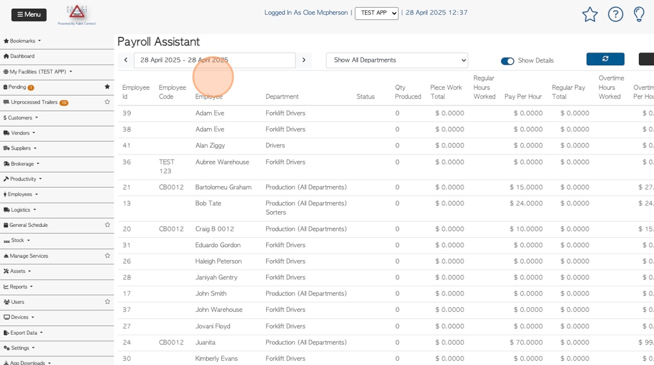Click the refresh payroll data button
The image size is (654, 365).
click(605, 59)
